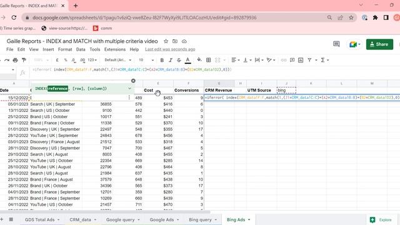The height and width of the screenshot is (225, 400).
Task: Open text wrapping dropdown
Action: [x=259, y=60]
